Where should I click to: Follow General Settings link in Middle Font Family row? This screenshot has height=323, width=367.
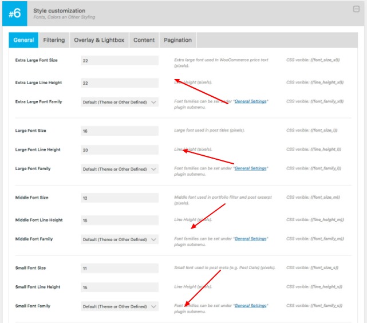[250, 239]
